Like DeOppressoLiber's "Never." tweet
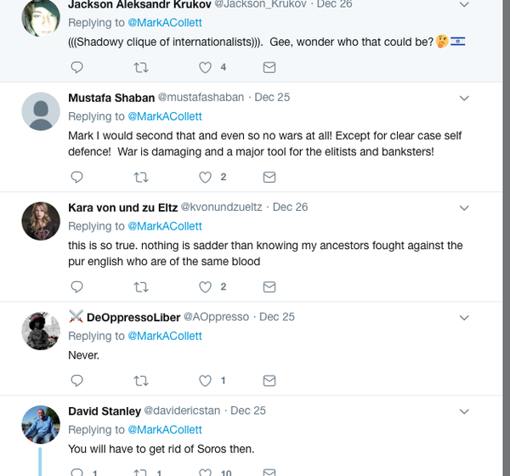 tap(205, 381)
